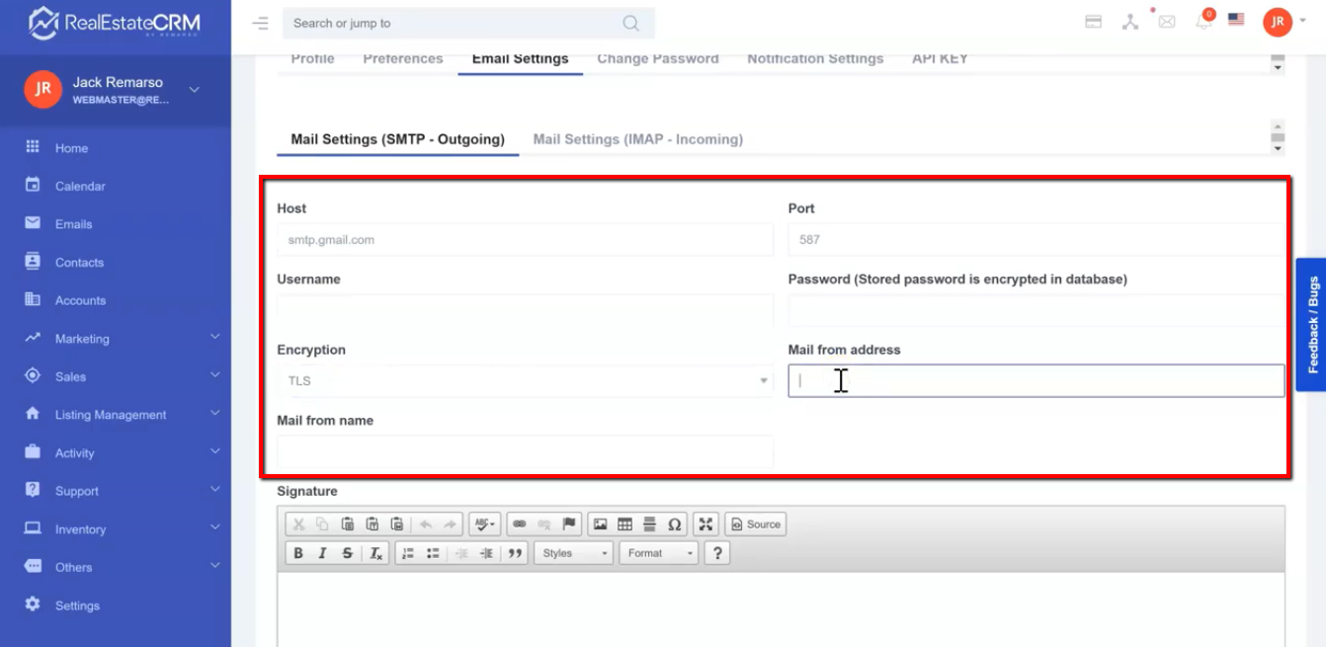Open the Change Password tab
The height and width of the screenshot is (647, 1326).
click(657, 59)
